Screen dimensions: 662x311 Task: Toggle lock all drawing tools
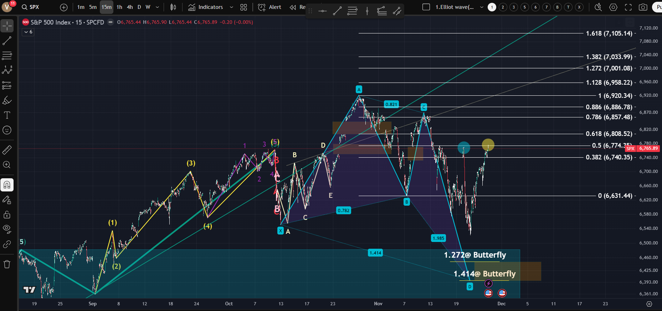pyautogui.click(x=7, y=215)
